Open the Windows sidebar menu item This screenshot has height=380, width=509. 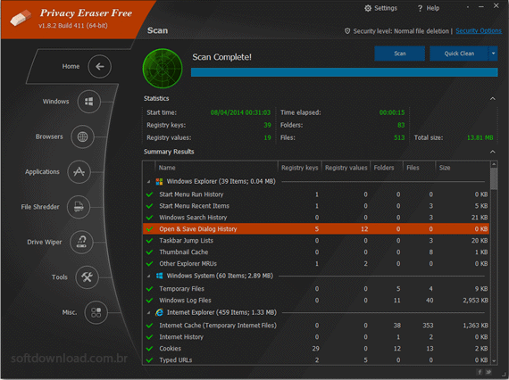(x=56, y=102)
